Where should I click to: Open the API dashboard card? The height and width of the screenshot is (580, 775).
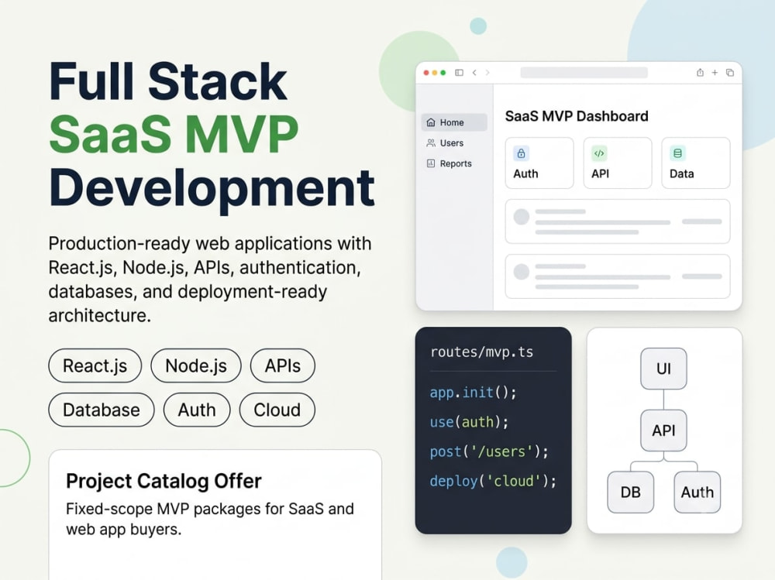[x=618, y=163]
